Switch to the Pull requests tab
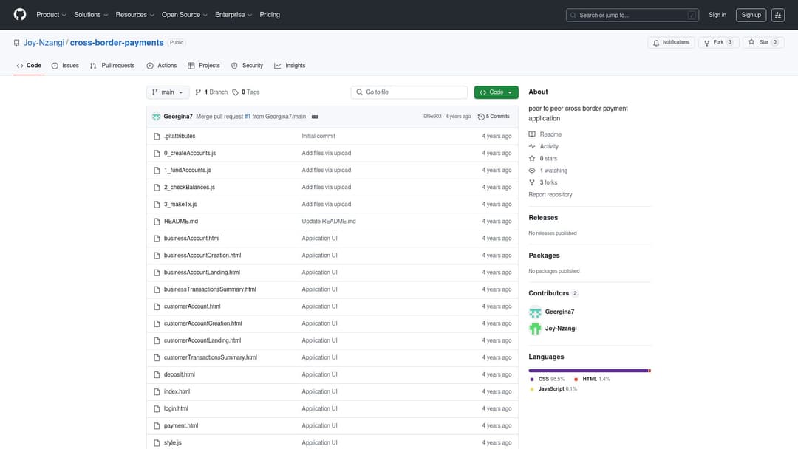798x449 pixels. point(112,66)
